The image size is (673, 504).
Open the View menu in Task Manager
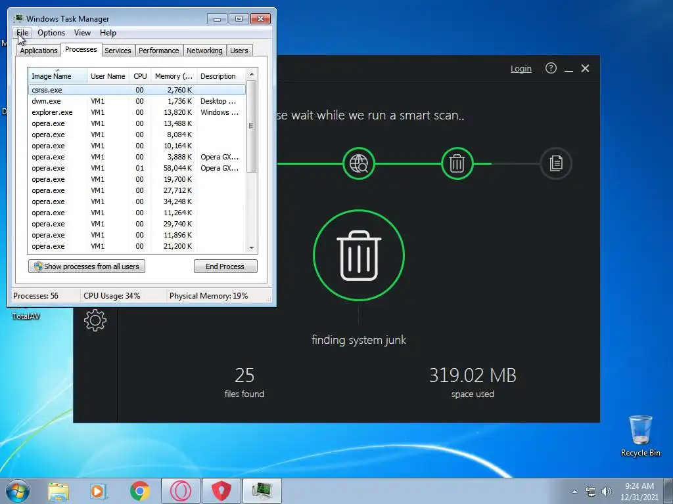click(82, 33)
